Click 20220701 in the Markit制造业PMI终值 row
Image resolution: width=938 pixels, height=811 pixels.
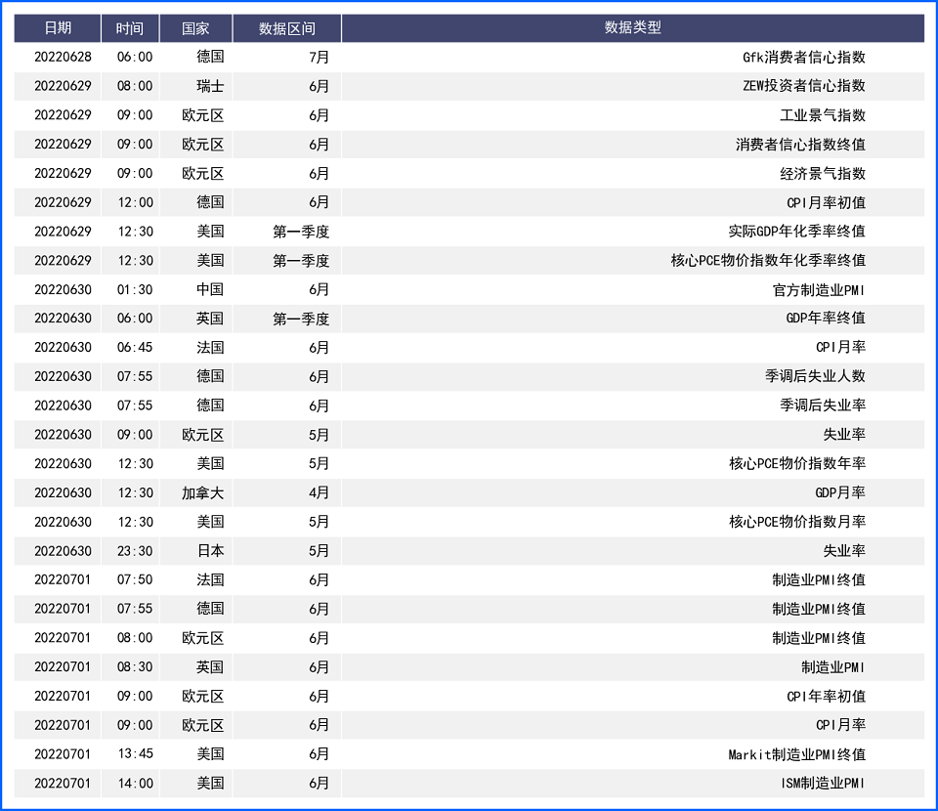click(63, 754)
